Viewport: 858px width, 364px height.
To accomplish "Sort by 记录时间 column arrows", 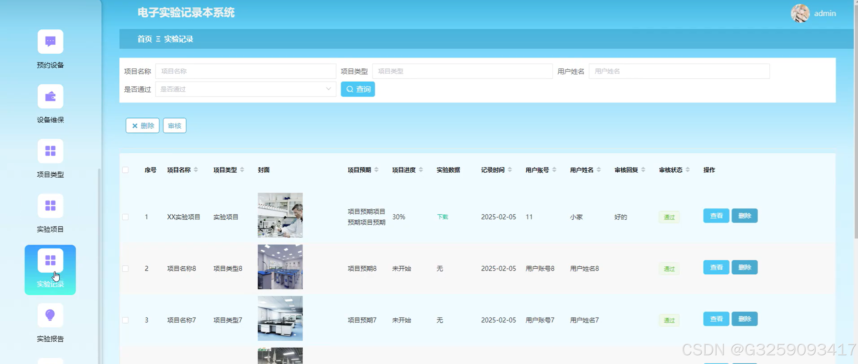I will click(510, 170).
